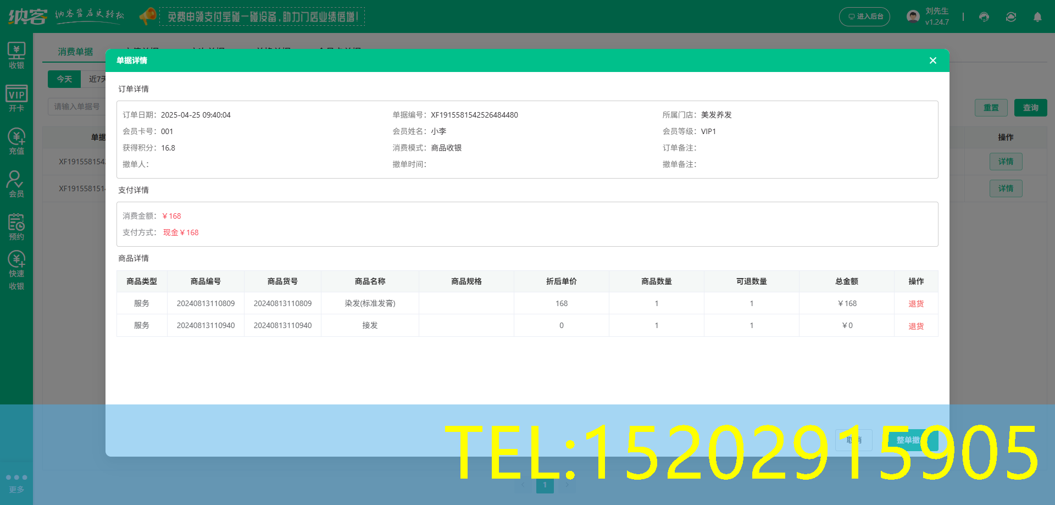The image size is (1055, 505).
Task: Click the 会员等级 VIP1 value
Action: (708, 131)
